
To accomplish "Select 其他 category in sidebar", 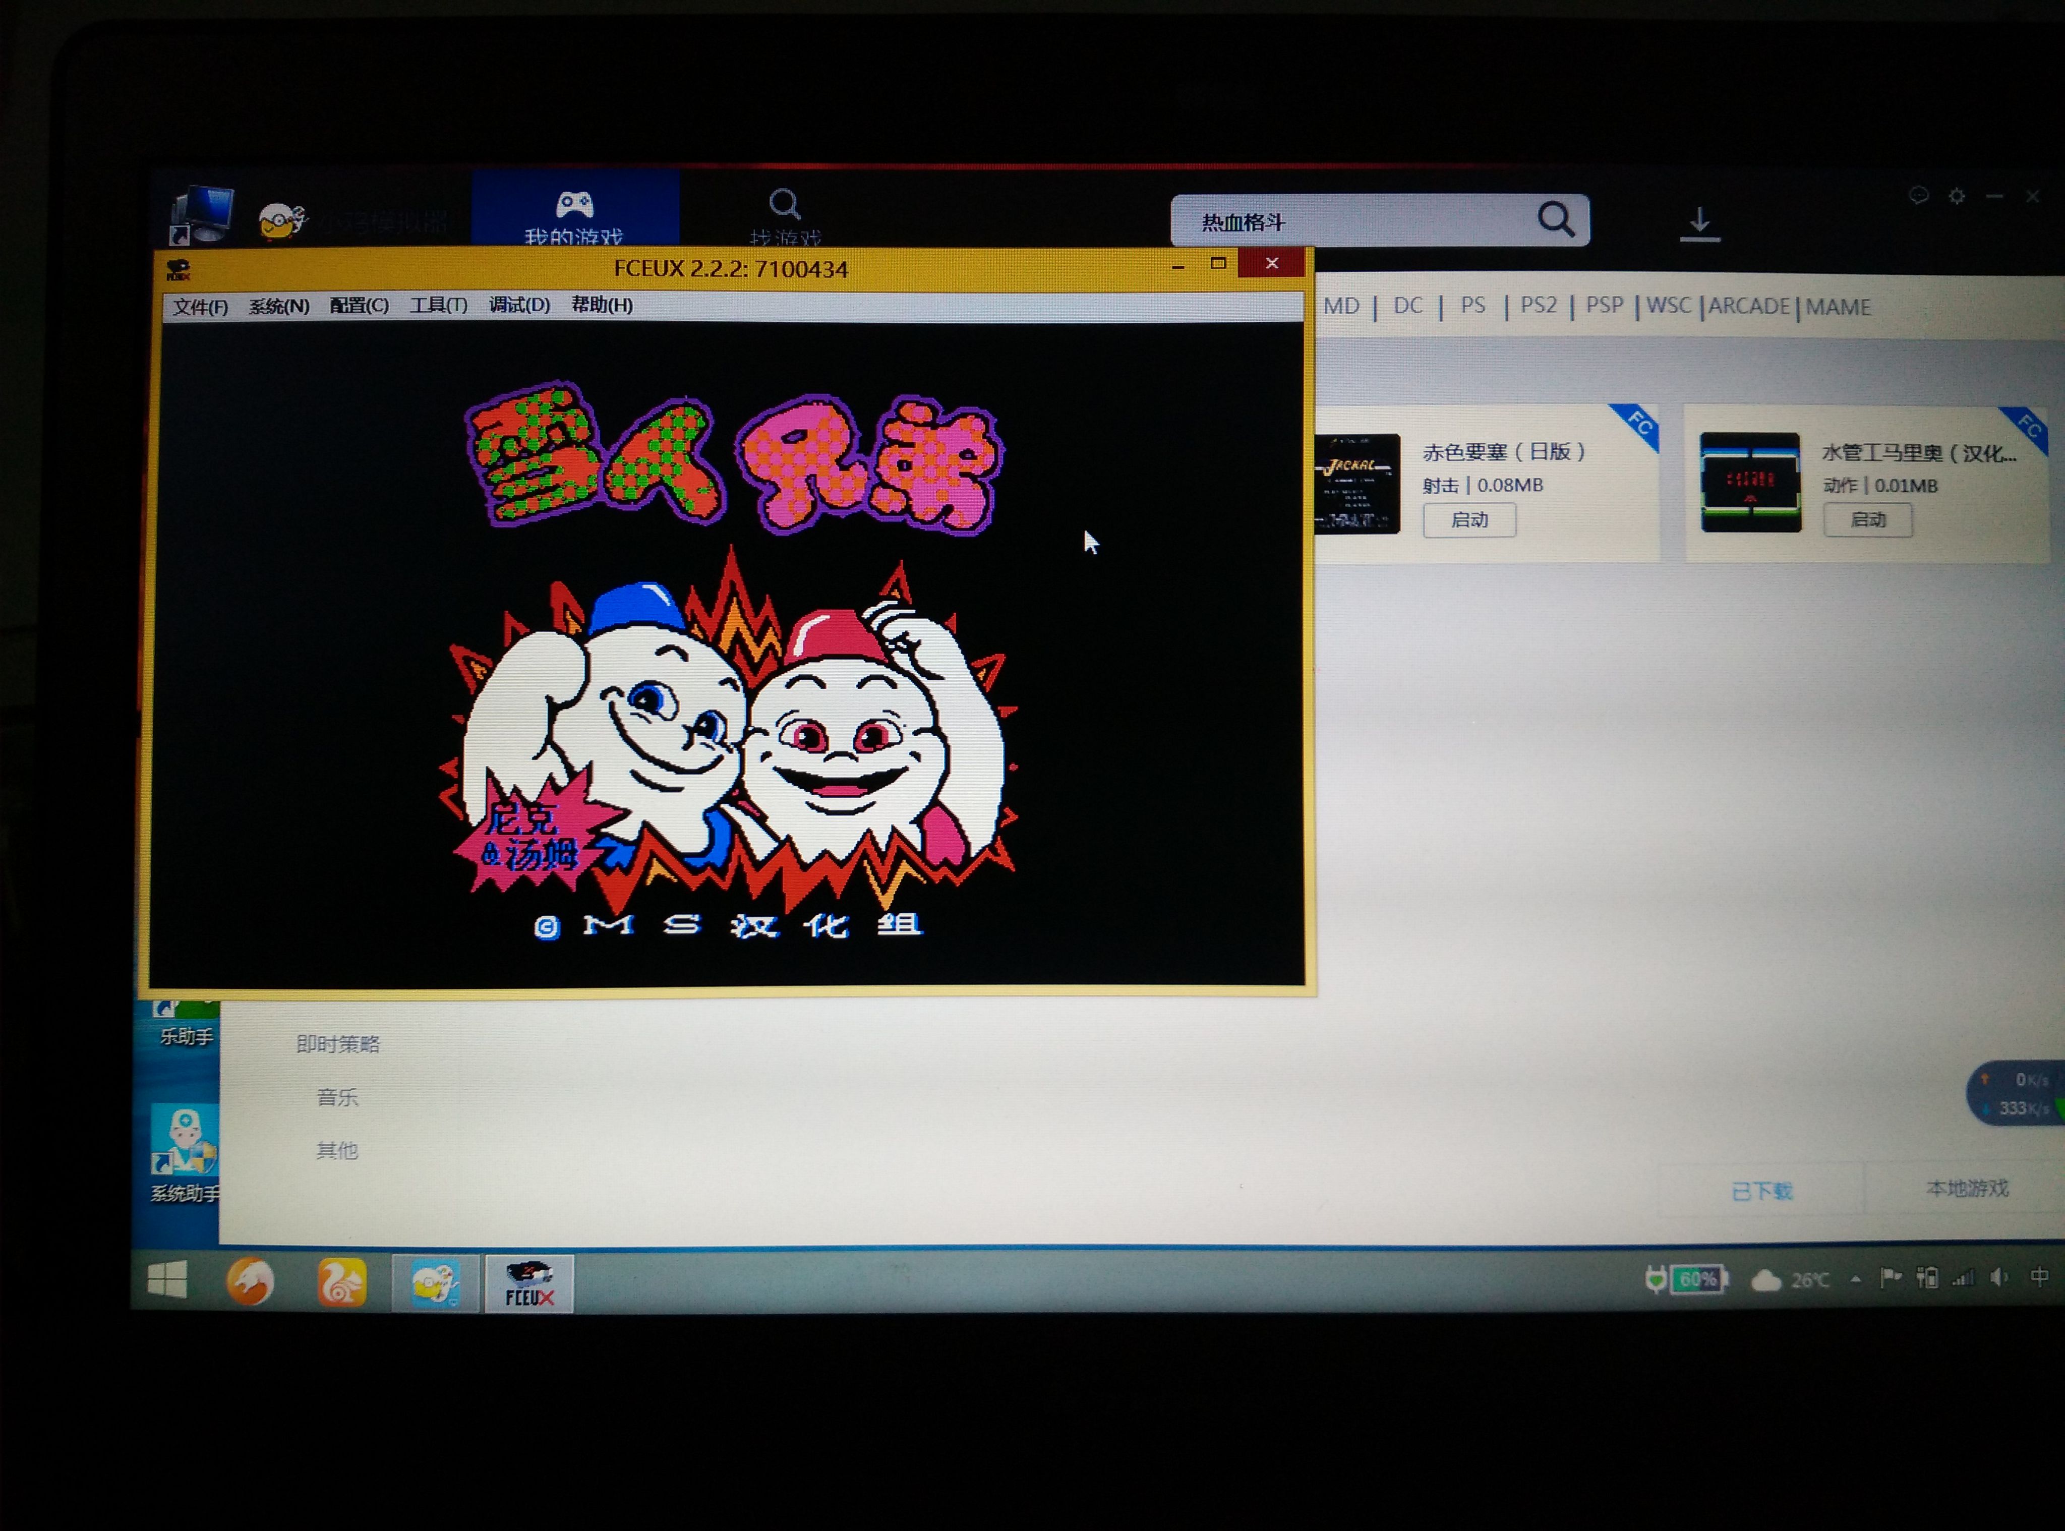I will 337,1151.
